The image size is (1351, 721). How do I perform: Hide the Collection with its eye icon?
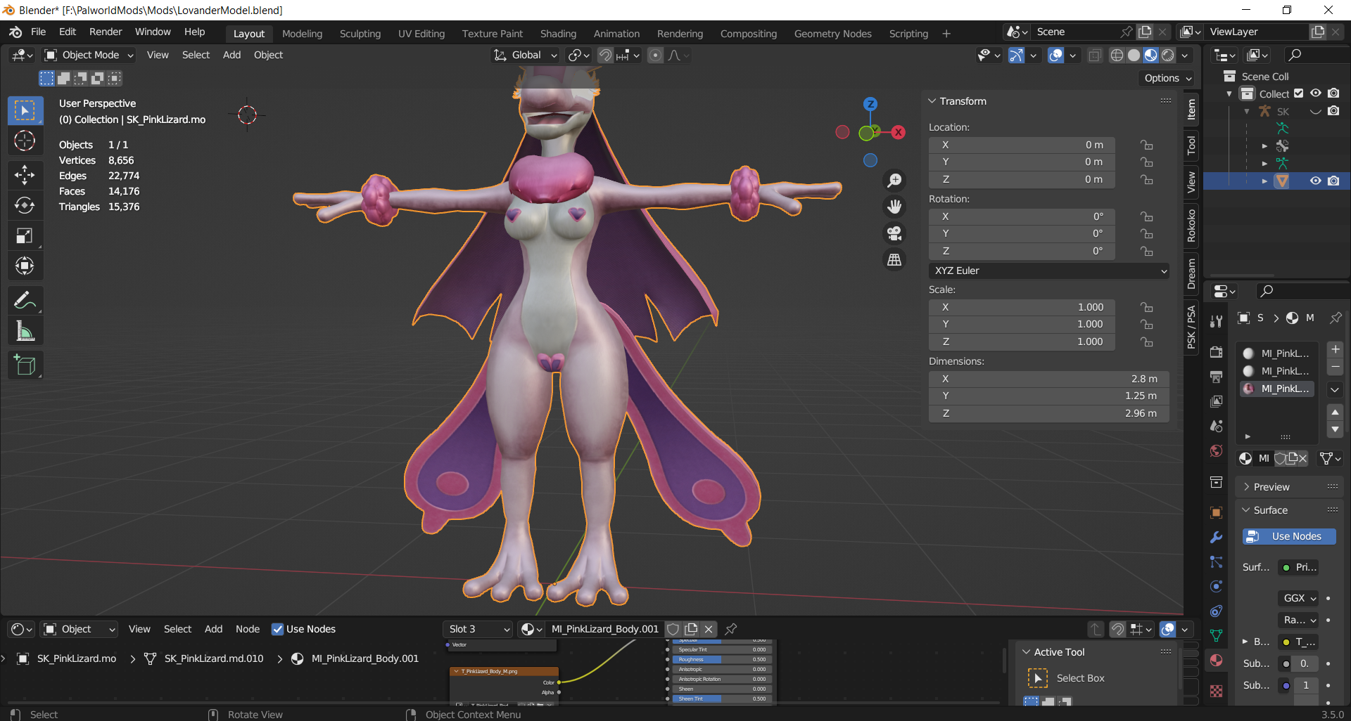1315,93
